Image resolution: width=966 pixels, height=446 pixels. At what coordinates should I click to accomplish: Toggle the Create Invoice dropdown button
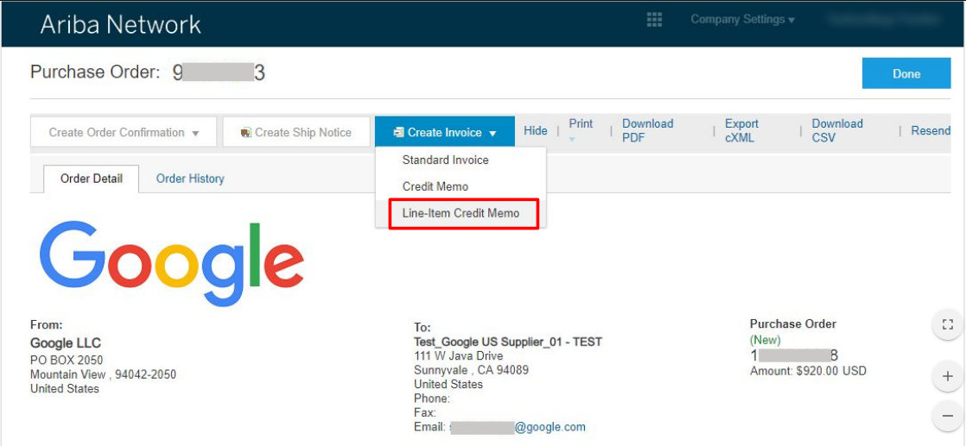[445, 132]
